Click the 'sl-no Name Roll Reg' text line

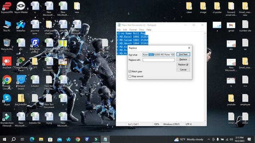131,33
